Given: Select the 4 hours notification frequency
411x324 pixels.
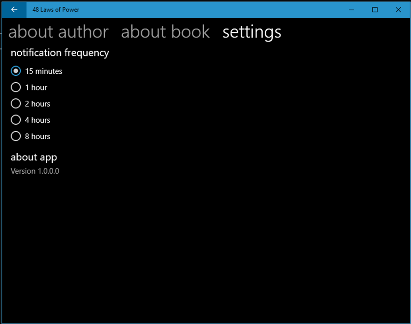Looking at the screenshot, I should point(16,120).
